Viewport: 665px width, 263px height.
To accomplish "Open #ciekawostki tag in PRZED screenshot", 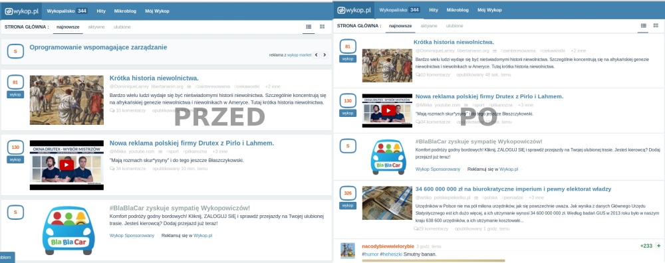I will pos(247,86).
